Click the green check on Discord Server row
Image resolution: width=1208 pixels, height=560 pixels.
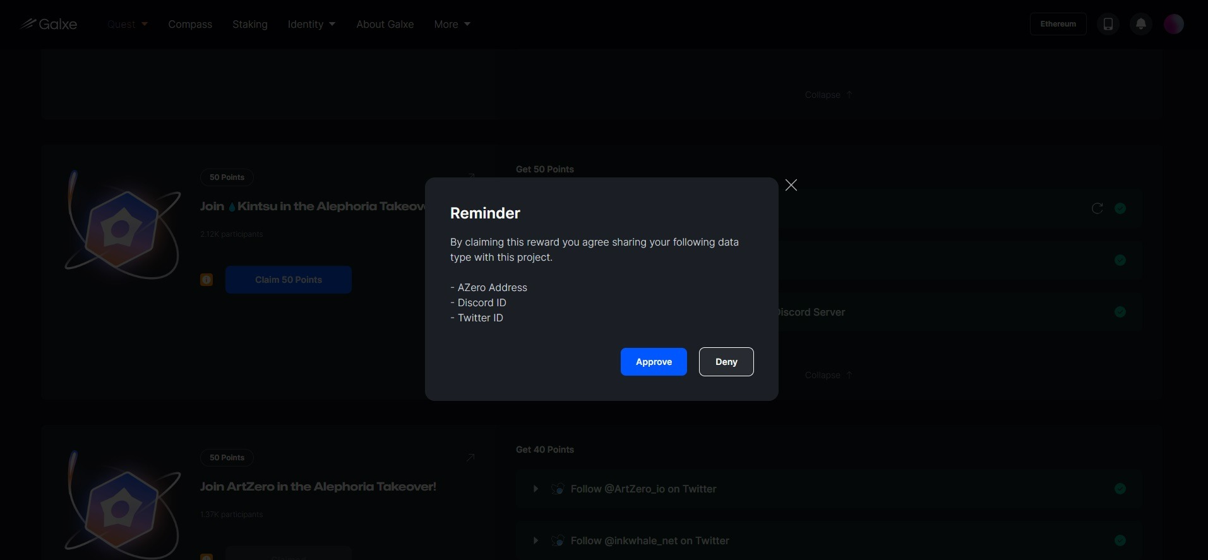point(1120,312)
